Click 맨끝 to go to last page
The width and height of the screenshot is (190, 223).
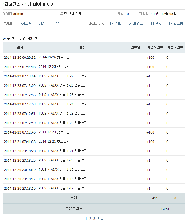pos(100,219)
